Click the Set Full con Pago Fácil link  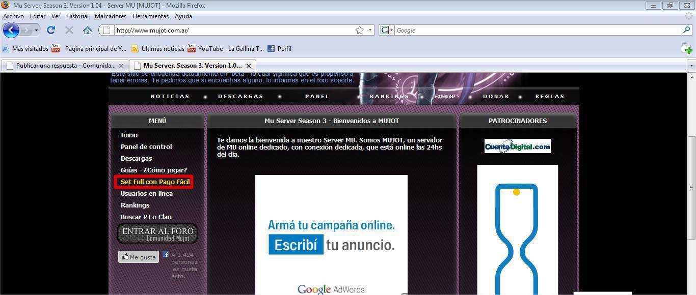(x=154, y=182)
